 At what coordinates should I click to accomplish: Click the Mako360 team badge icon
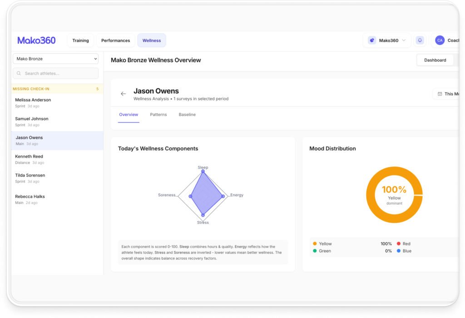click(372, 40)
